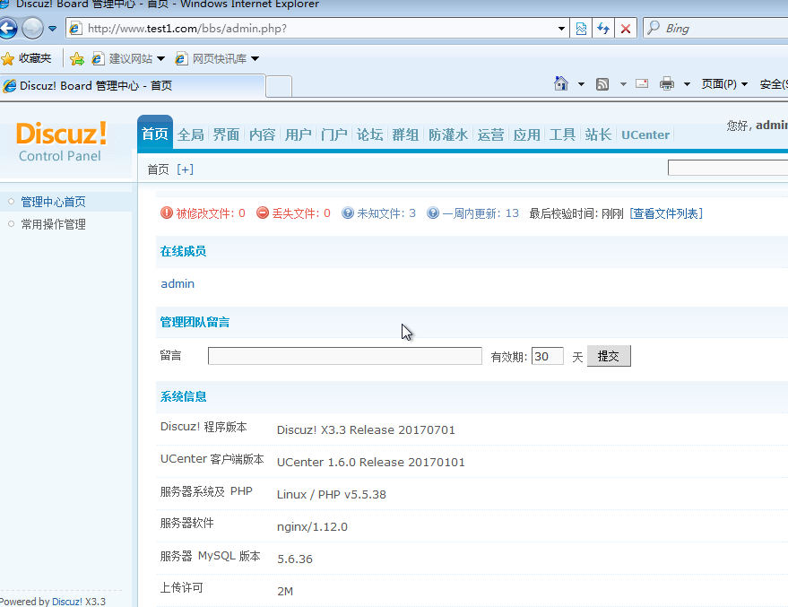Click the [+] add shortcut link

click(x=185, y=169)
